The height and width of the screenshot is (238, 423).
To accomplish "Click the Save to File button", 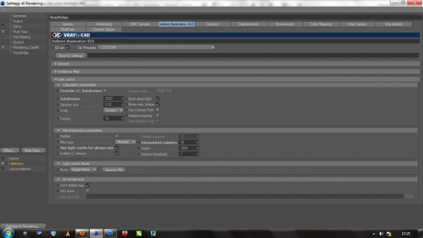I will [x=114, y=170].
